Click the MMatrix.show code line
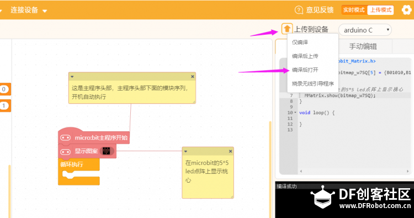This screenshot has width=414, height=218. click(x=340, y=95)
